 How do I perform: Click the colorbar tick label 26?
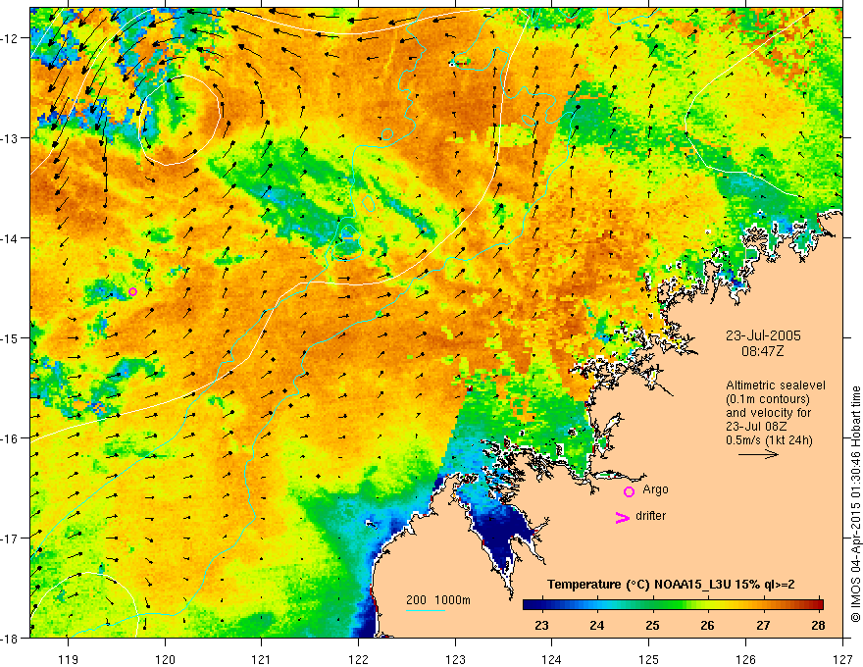pyautogui.click(x=708, y=625)
